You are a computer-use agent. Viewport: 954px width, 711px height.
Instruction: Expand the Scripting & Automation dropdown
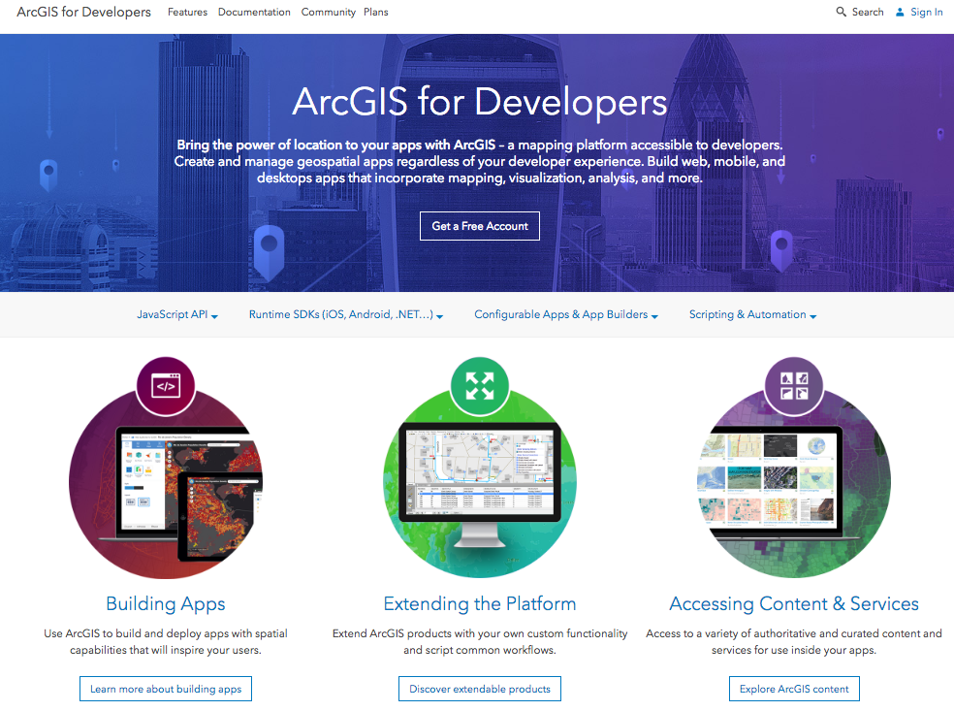[x=752, y=314]
